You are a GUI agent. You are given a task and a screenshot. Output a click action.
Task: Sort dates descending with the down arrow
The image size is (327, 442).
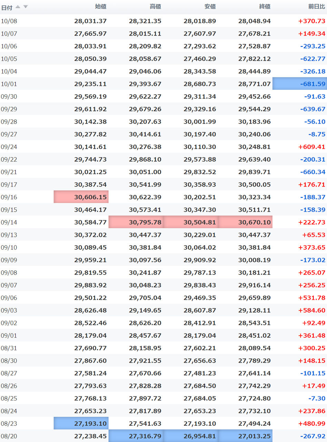pos(26,7)
